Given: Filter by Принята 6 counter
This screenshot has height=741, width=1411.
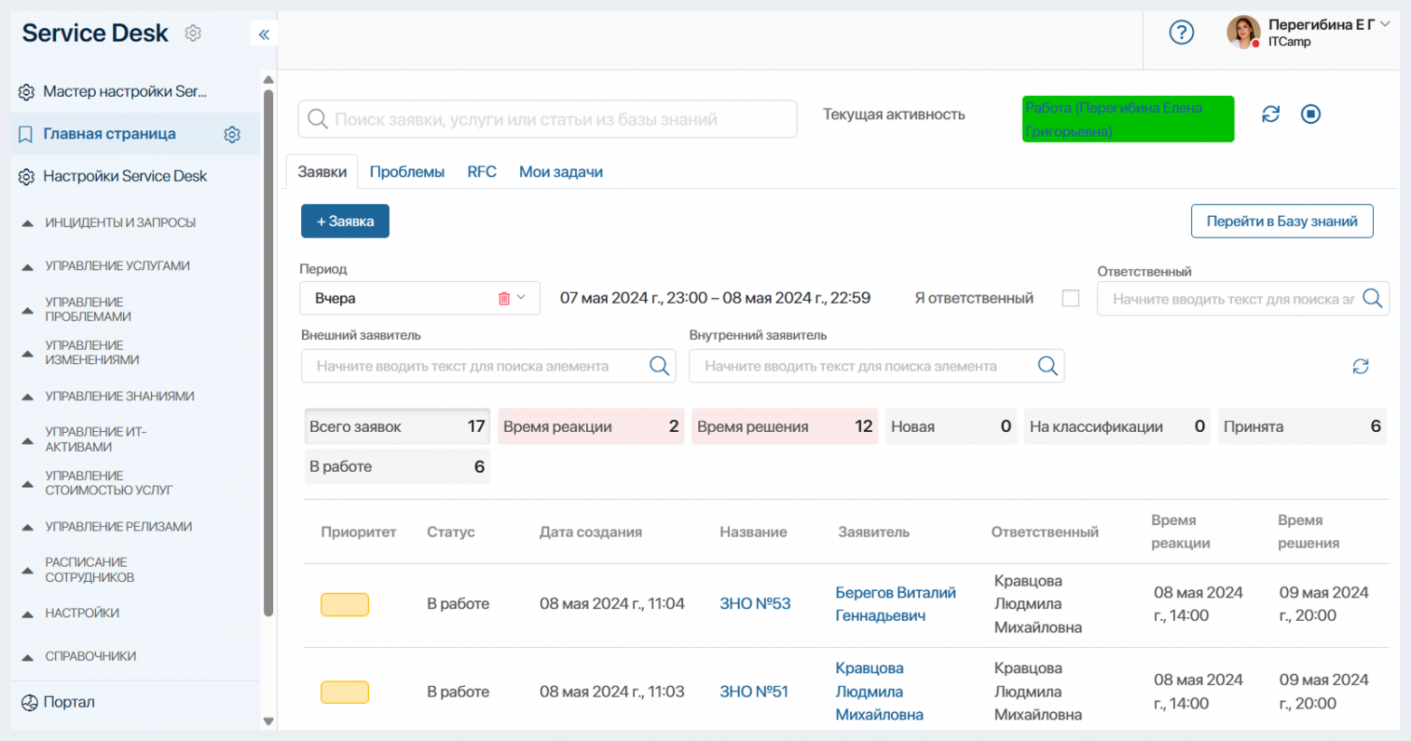Looking at the screenshot, I should coord(1302,427).
